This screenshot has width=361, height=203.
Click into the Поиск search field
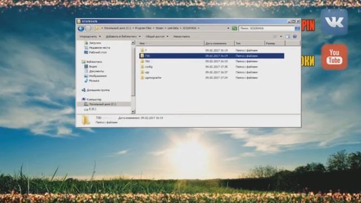[267, 28]
